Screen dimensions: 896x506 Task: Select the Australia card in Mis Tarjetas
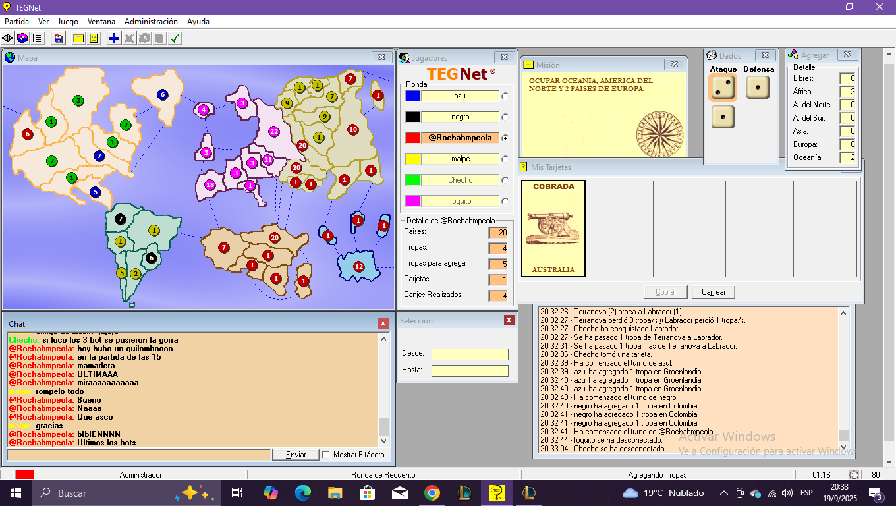click(x=553, y=229)
